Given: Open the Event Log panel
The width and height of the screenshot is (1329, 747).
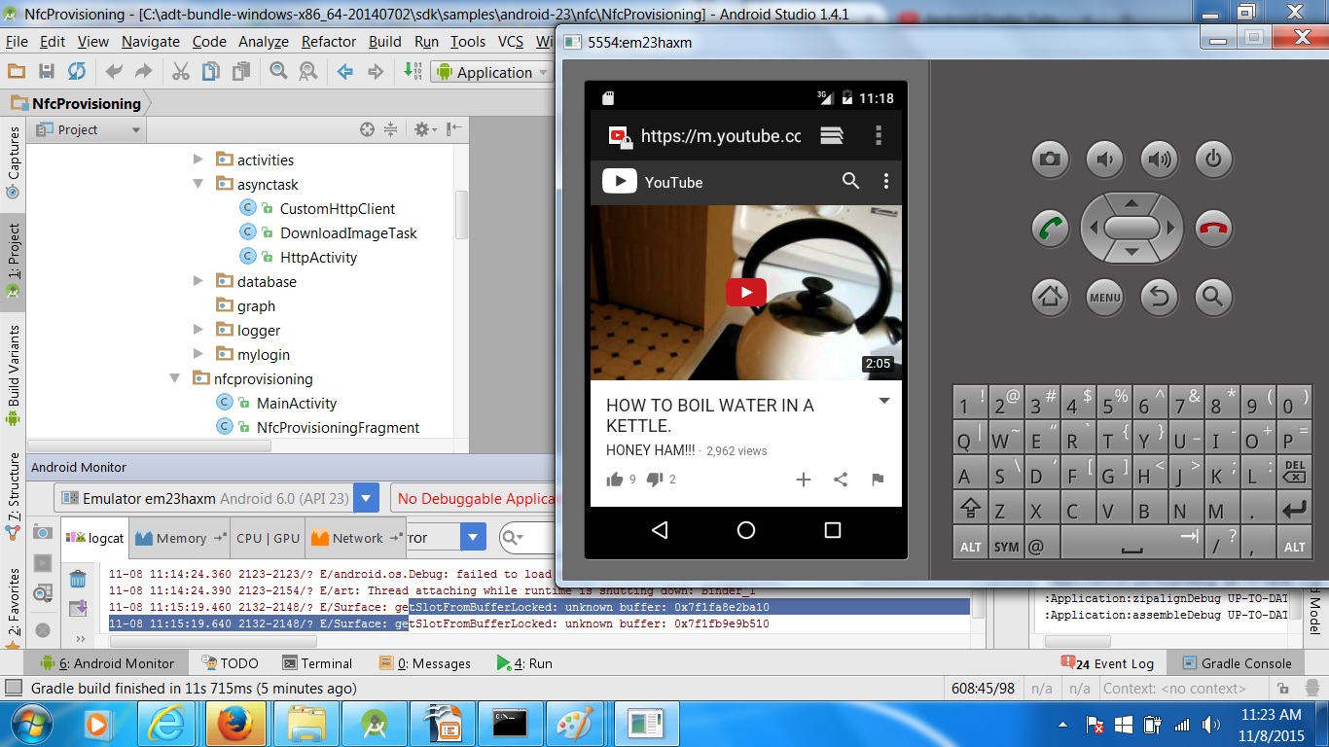Looking at the screenshot, I should [x=1107, y=663].
